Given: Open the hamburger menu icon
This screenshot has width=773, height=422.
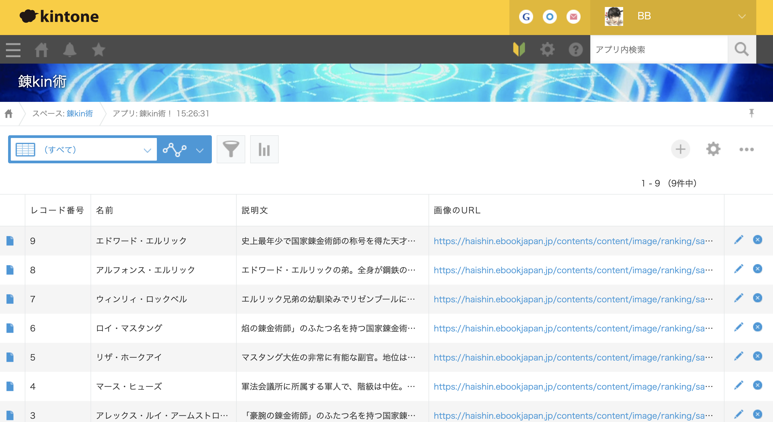Looking at the screenshot, I should point(12,49).
